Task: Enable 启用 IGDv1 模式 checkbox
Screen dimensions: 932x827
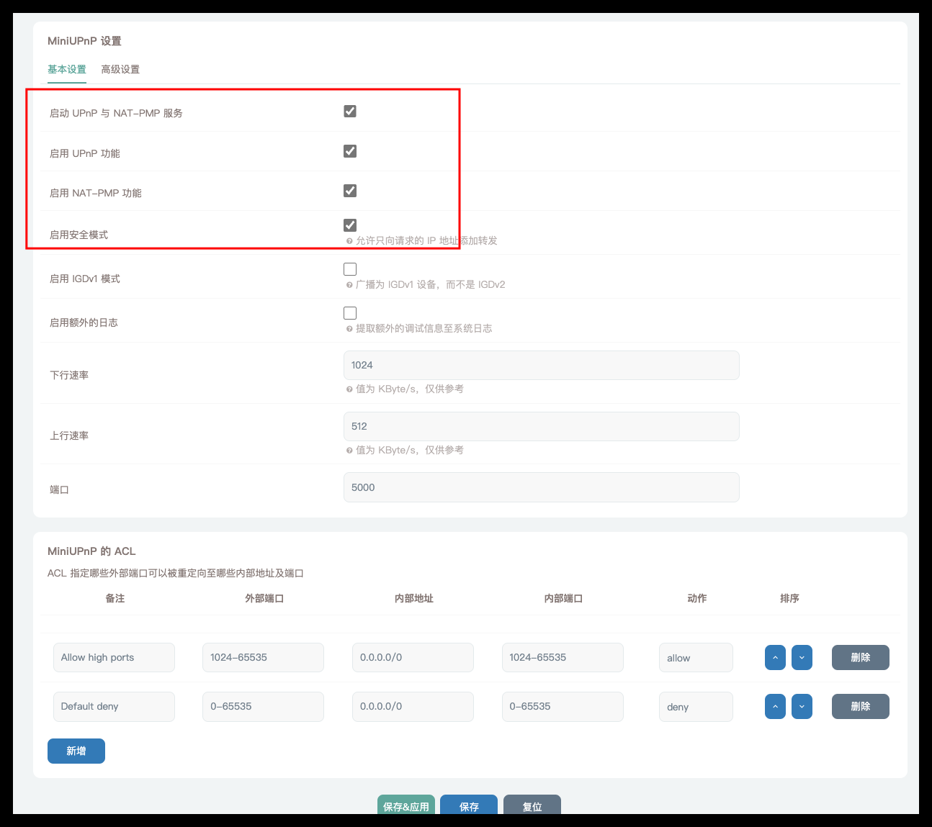Action: 350,269
